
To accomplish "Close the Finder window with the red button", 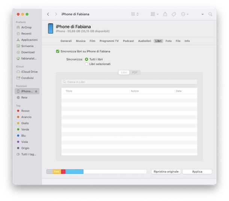I will click(18, 14).
